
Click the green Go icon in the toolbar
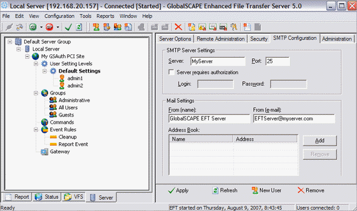point(33,27)
